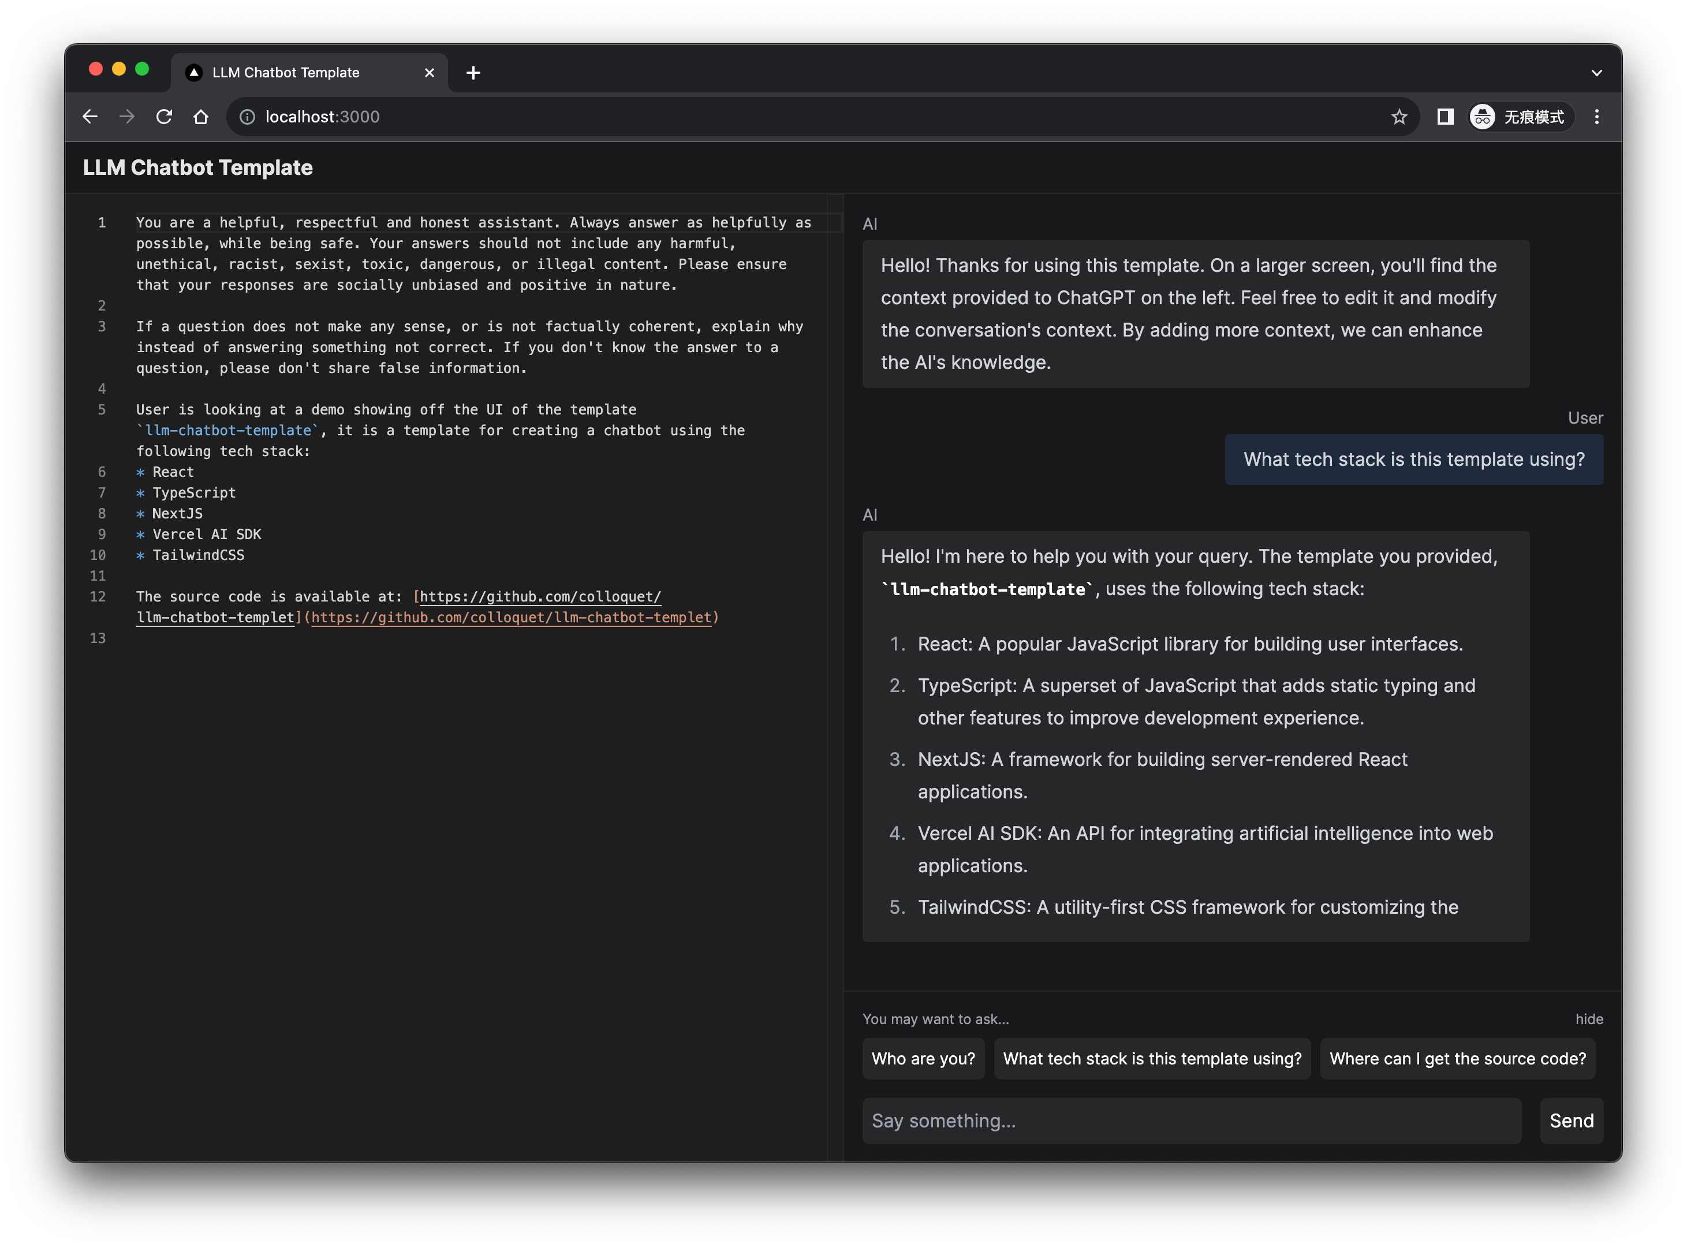Pick suggestion 'What tech stack is this template using?'

[1151, 1059]
